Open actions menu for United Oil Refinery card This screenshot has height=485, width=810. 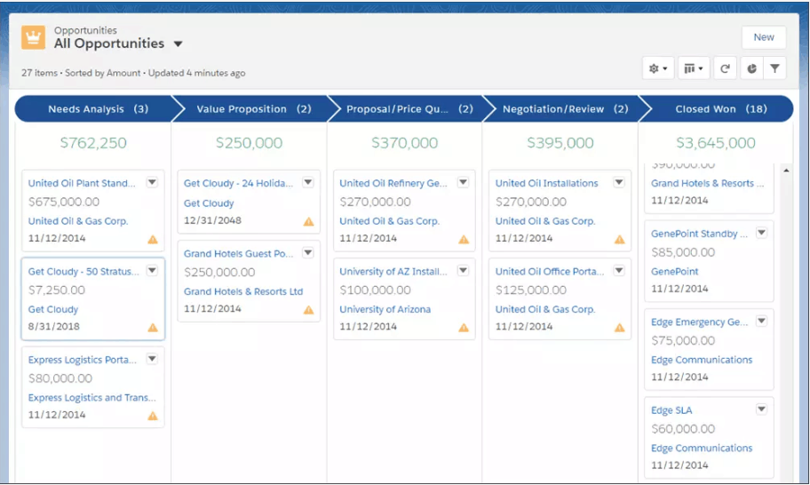464,182
